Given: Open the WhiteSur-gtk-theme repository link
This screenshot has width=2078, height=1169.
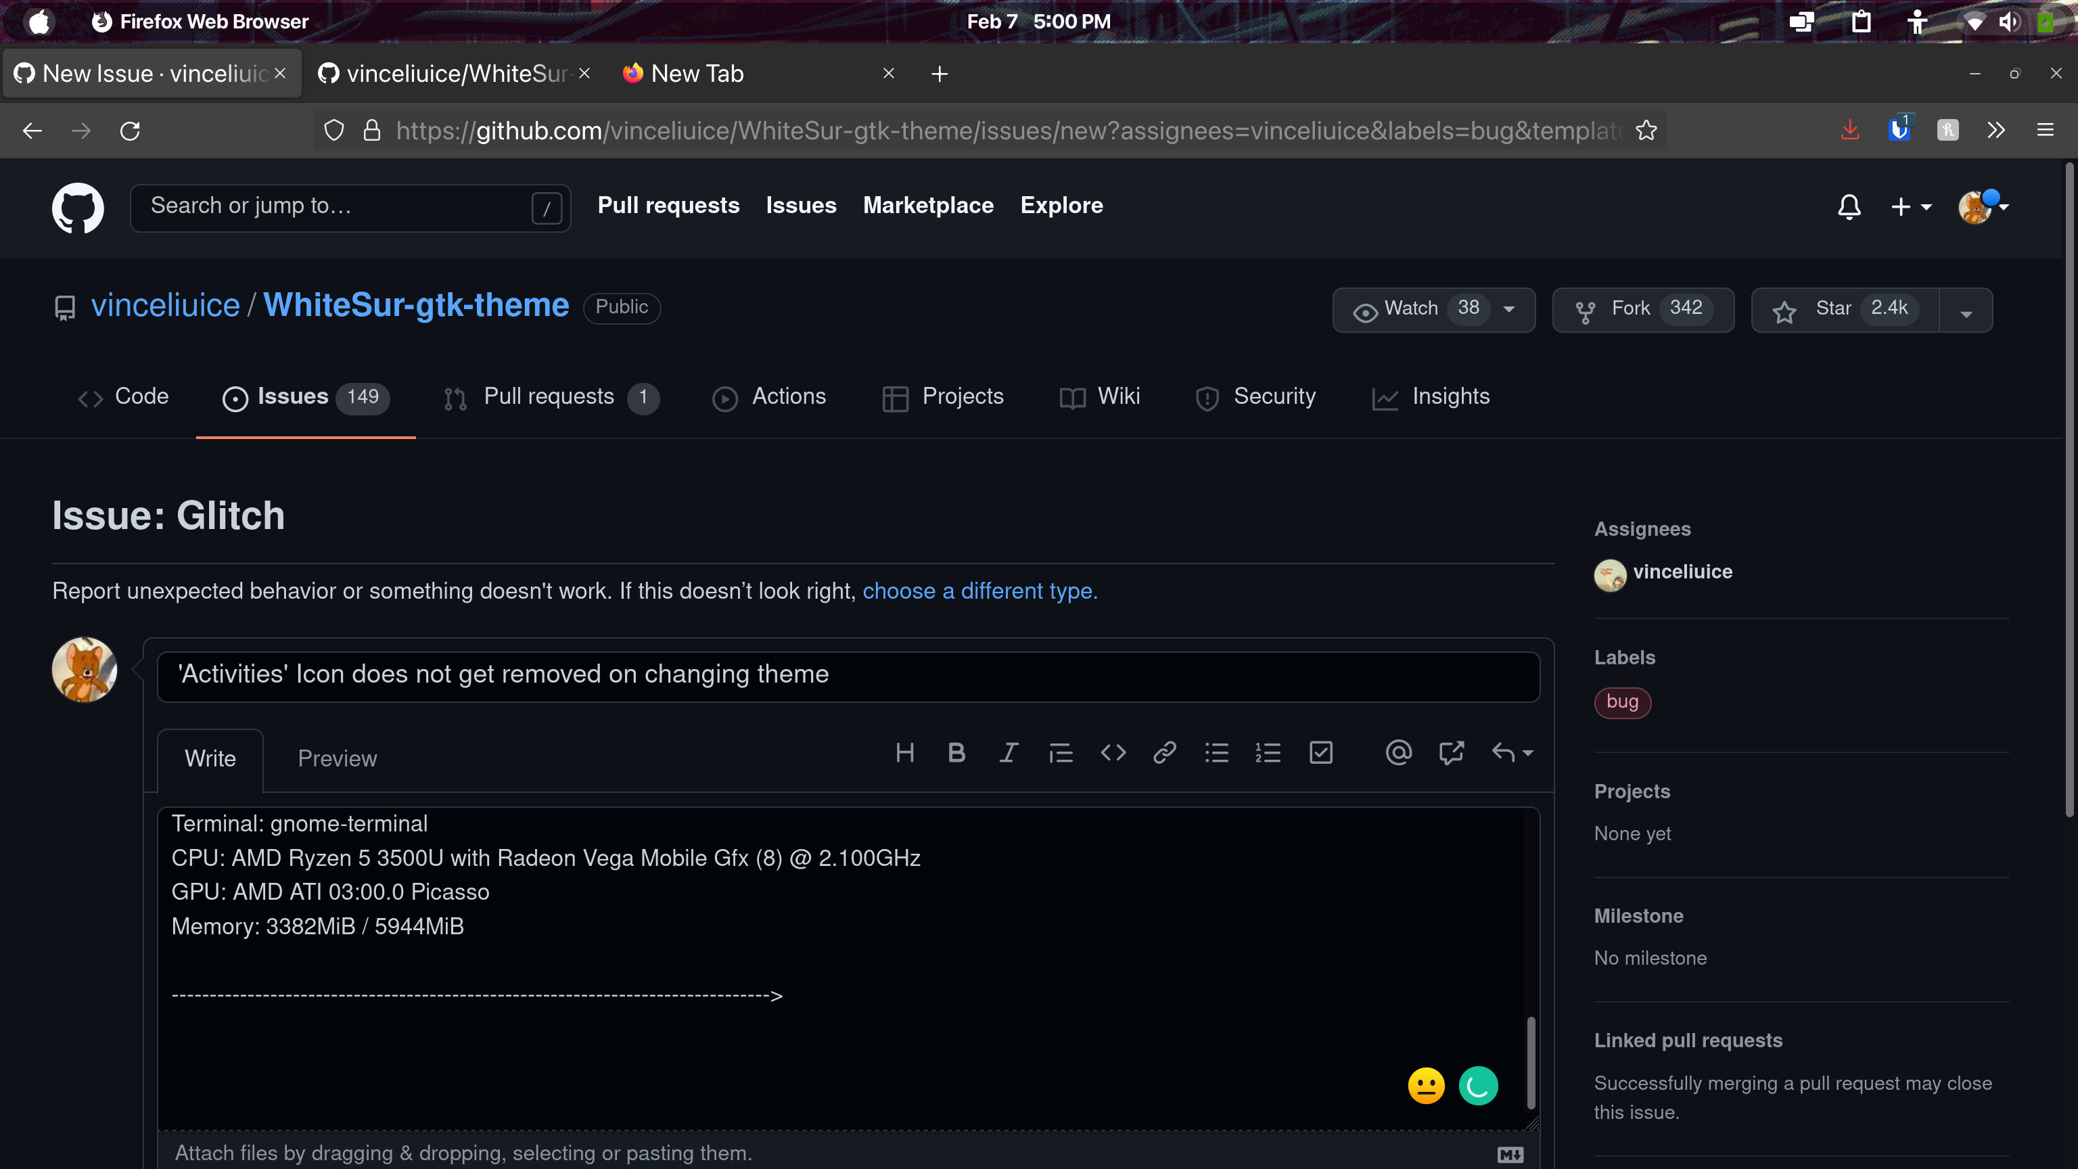Looking at the screenshot, I should pos(416,306).
